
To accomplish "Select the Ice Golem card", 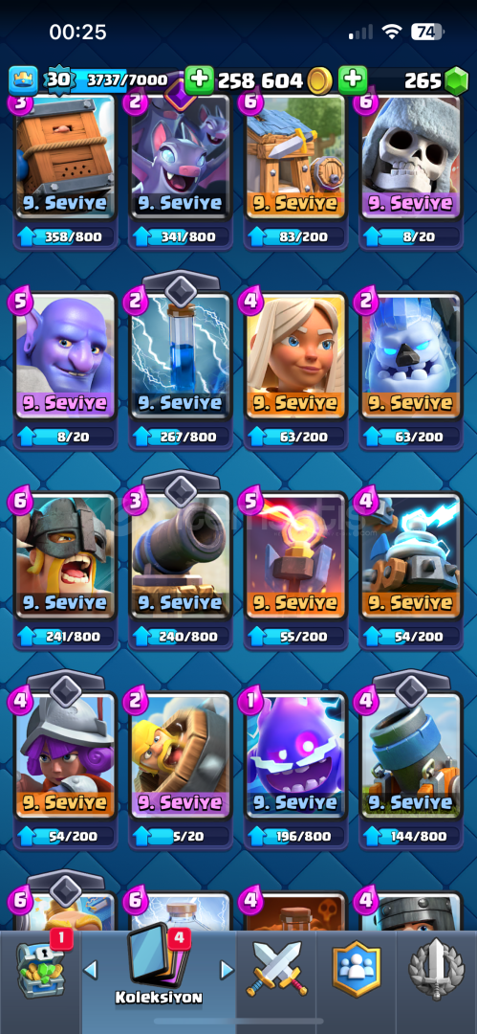I will (410, 356).
